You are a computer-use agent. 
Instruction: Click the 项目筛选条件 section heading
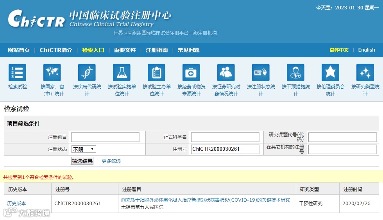click(23, 123)
